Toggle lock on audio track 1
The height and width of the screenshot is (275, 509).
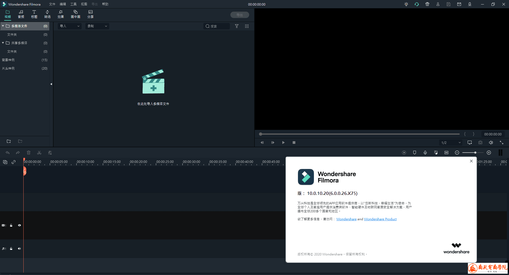(x=11, y=249)
